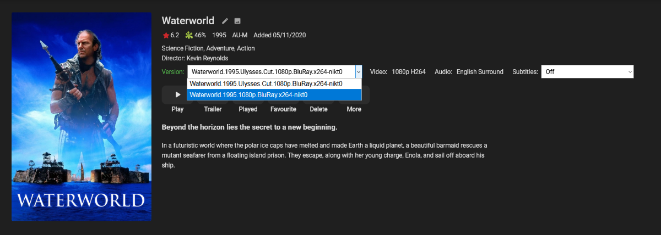Open the Trailer for Waterworld

[213, 109]
